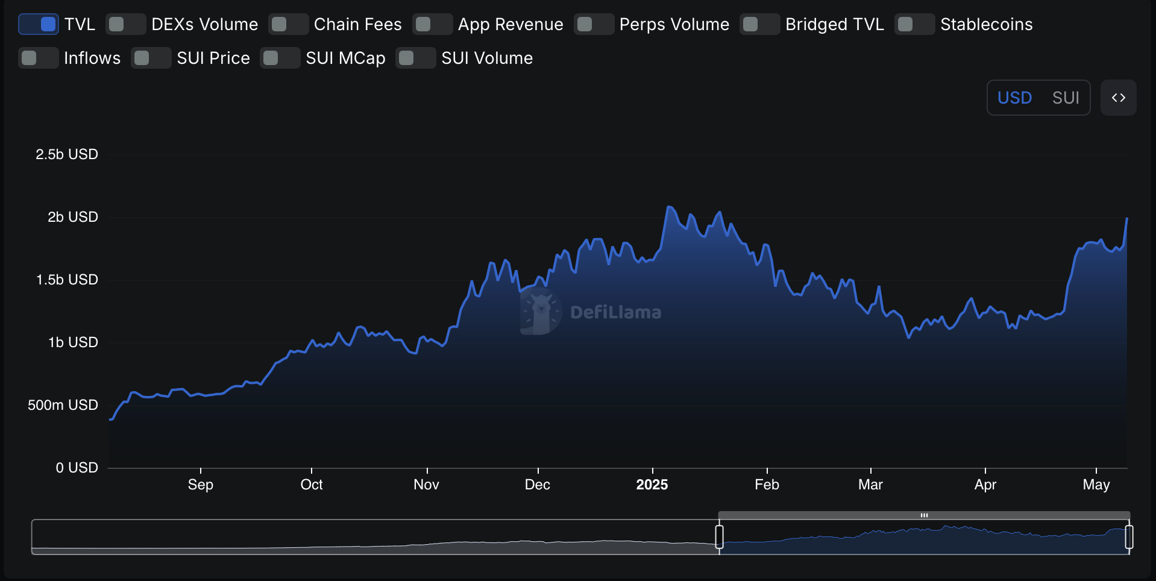Click the 1.5b USD axis value
Screen dimensions: 1156x581
[67, 280]
